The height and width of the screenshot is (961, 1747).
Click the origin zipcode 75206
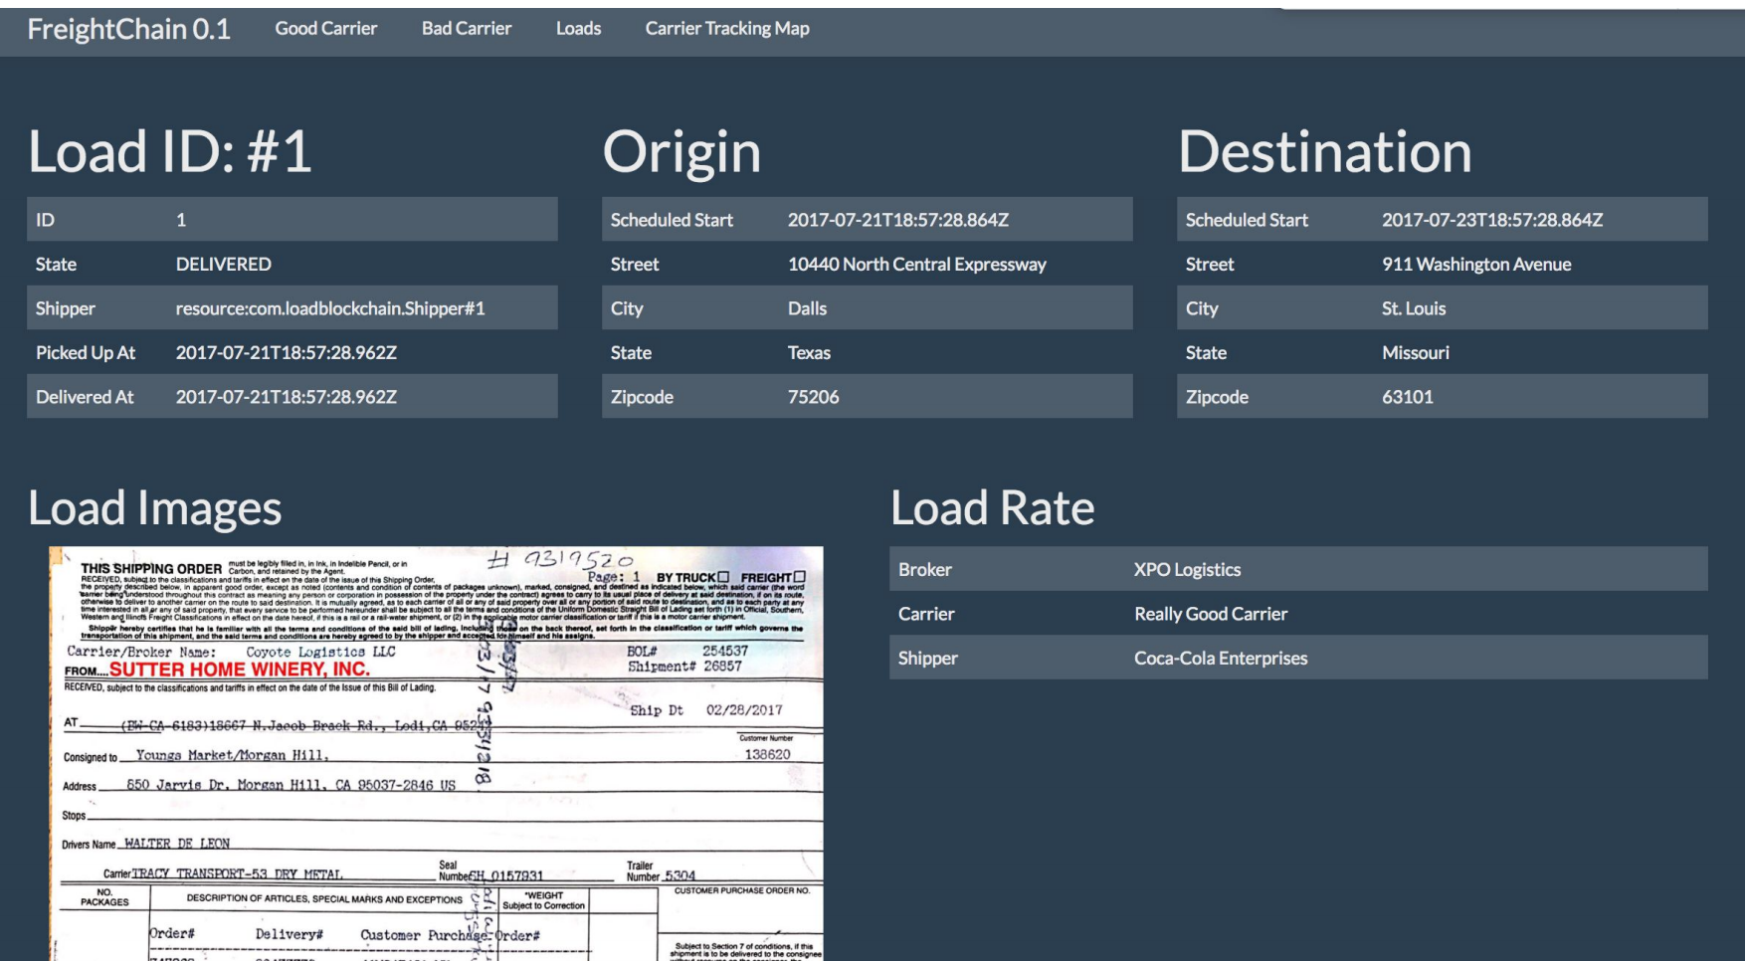(814, 397)
